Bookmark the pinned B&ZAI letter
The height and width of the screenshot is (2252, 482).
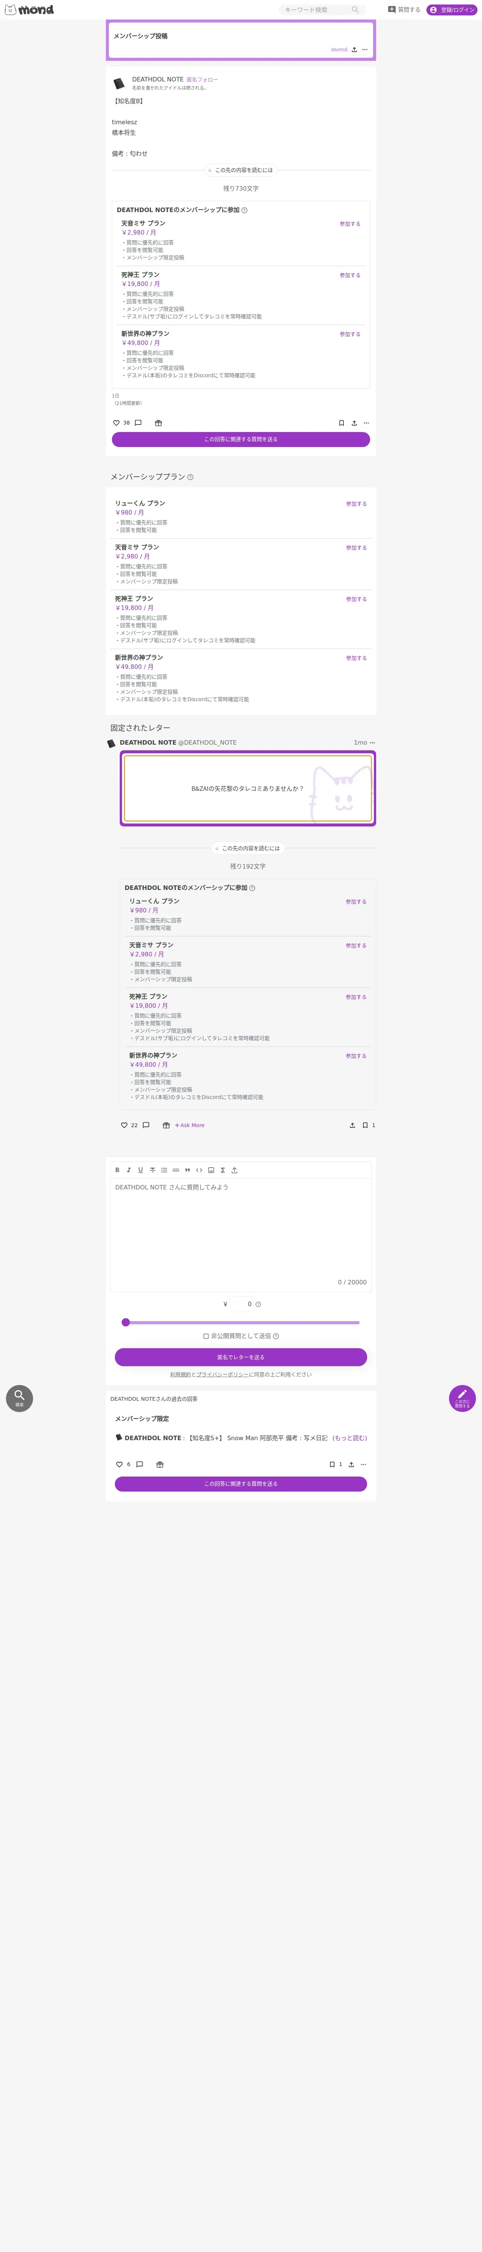(x=365, y=1125)
